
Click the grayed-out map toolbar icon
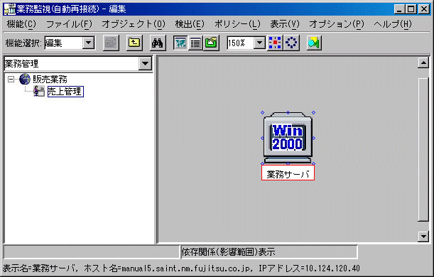coord(111,43)
